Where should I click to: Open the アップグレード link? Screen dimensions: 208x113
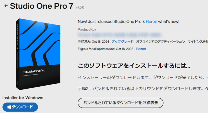pyautogui.click(x=123, y=42)
